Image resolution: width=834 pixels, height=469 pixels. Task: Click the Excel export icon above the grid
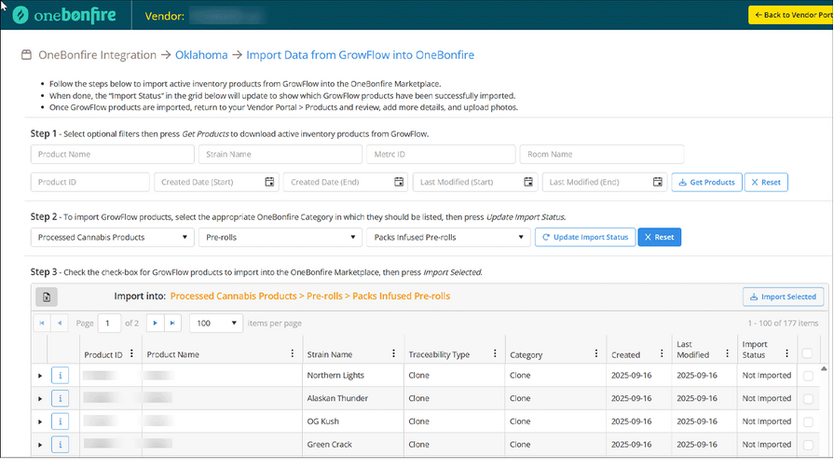47,297
